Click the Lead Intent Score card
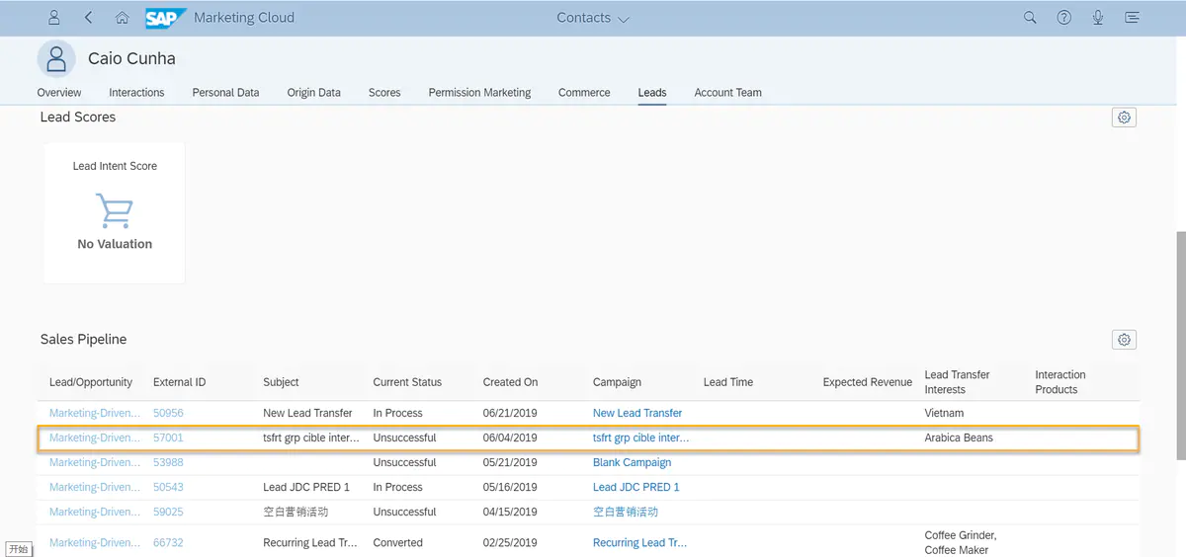This screenshot has height=557, width=1186. [x=115, y=212]
